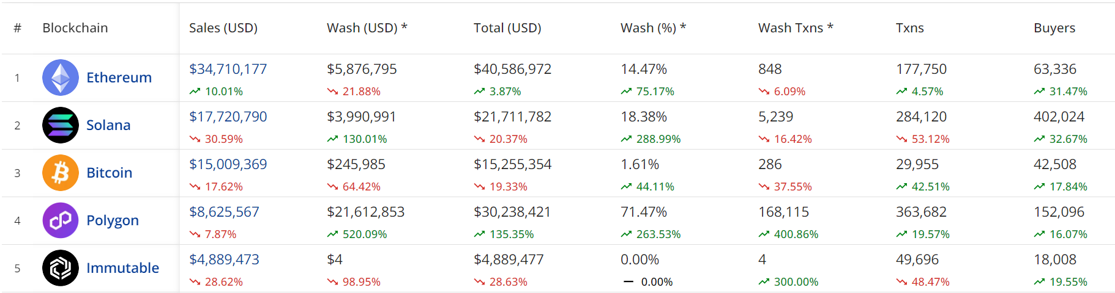Click the Solana logo icon
1115x293 pixels.
click(61, 125)
